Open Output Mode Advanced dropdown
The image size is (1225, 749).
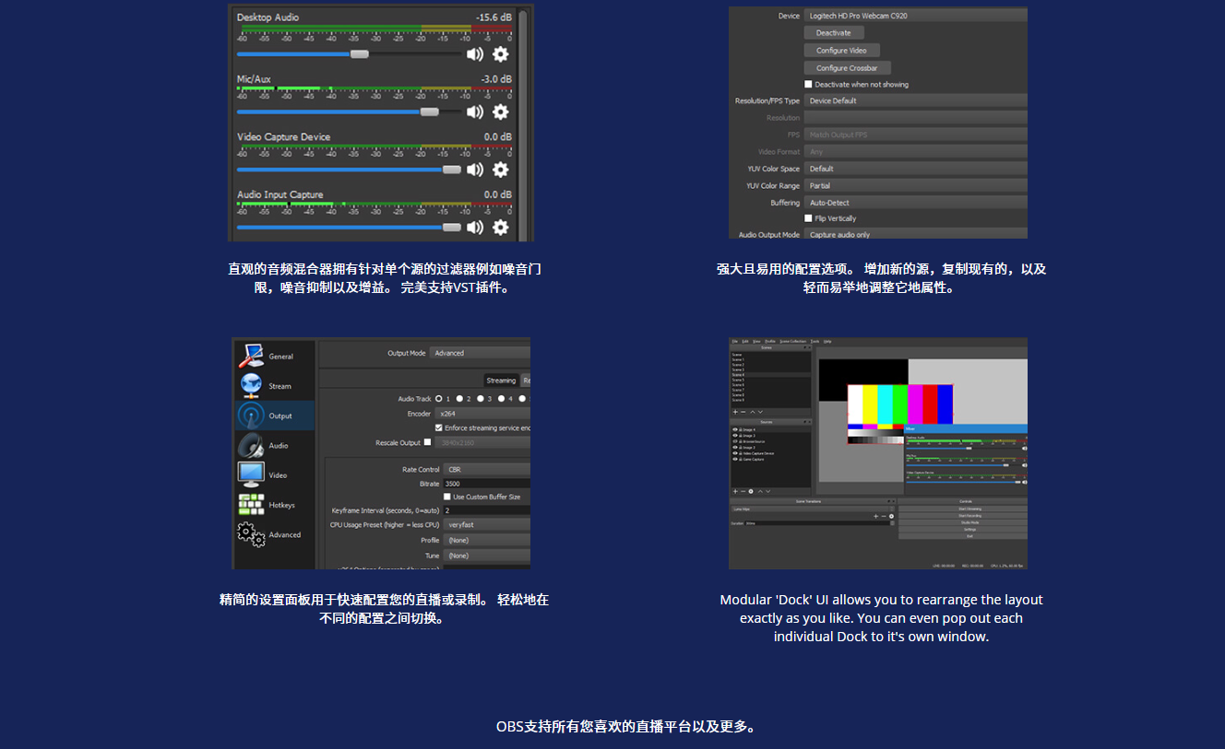pyautogui.click(x=480, y=353)
